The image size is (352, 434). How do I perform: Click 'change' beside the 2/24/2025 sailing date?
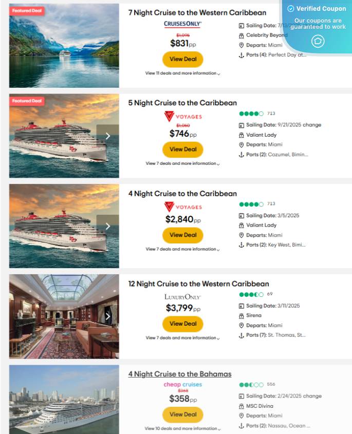[x=314, y=396]
